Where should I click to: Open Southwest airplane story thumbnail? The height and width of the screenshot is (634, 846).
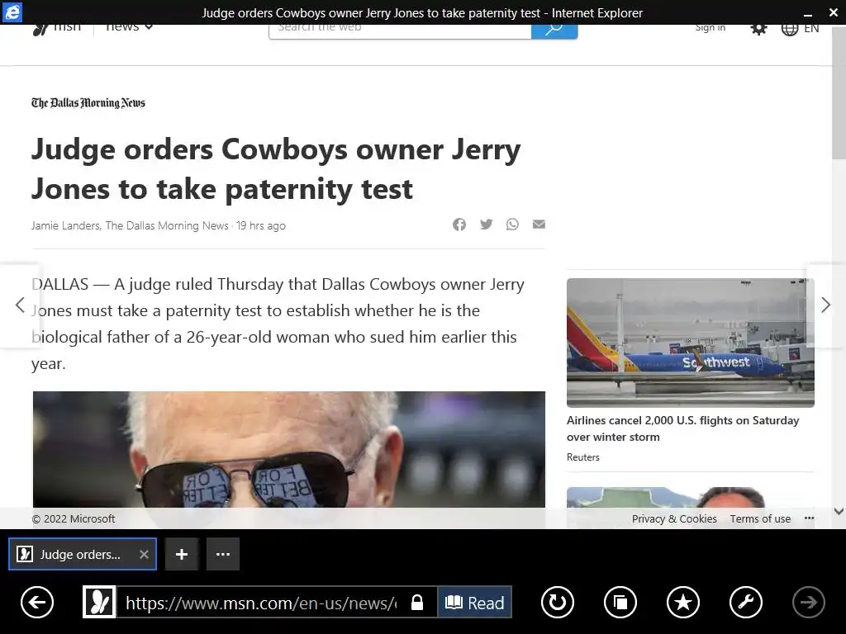(x=690, y=343)
